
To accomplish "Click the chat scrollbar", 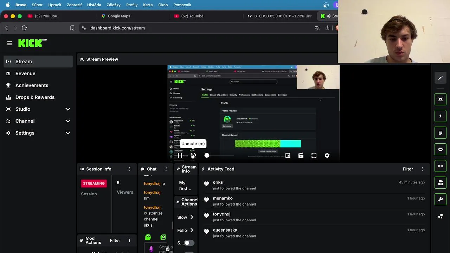I will (172, 225).
